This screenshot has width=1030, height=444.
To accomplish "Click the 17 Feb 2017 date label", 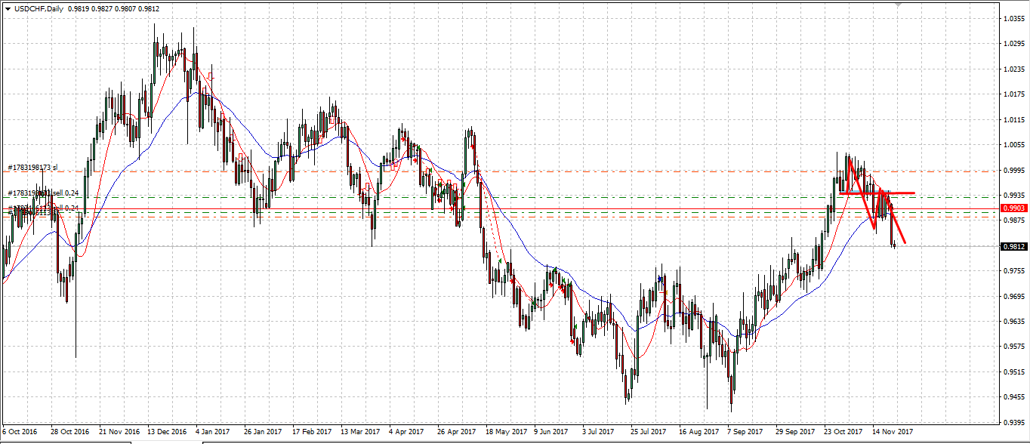I will pyautogui.click(x=312, y=432).
